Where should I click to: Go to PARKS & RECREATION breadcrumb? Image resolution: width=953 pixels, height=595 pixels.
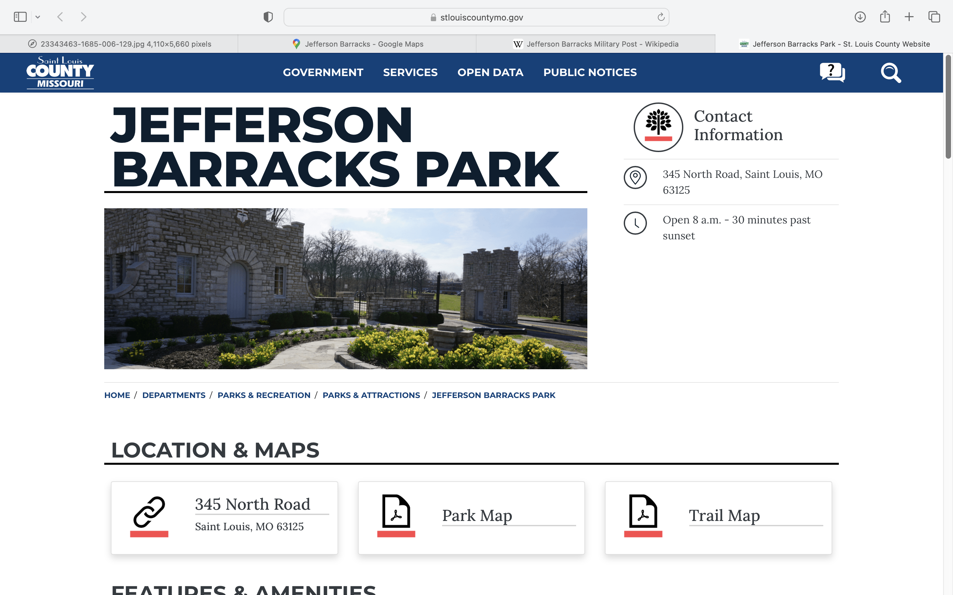(x=264, y=395)
